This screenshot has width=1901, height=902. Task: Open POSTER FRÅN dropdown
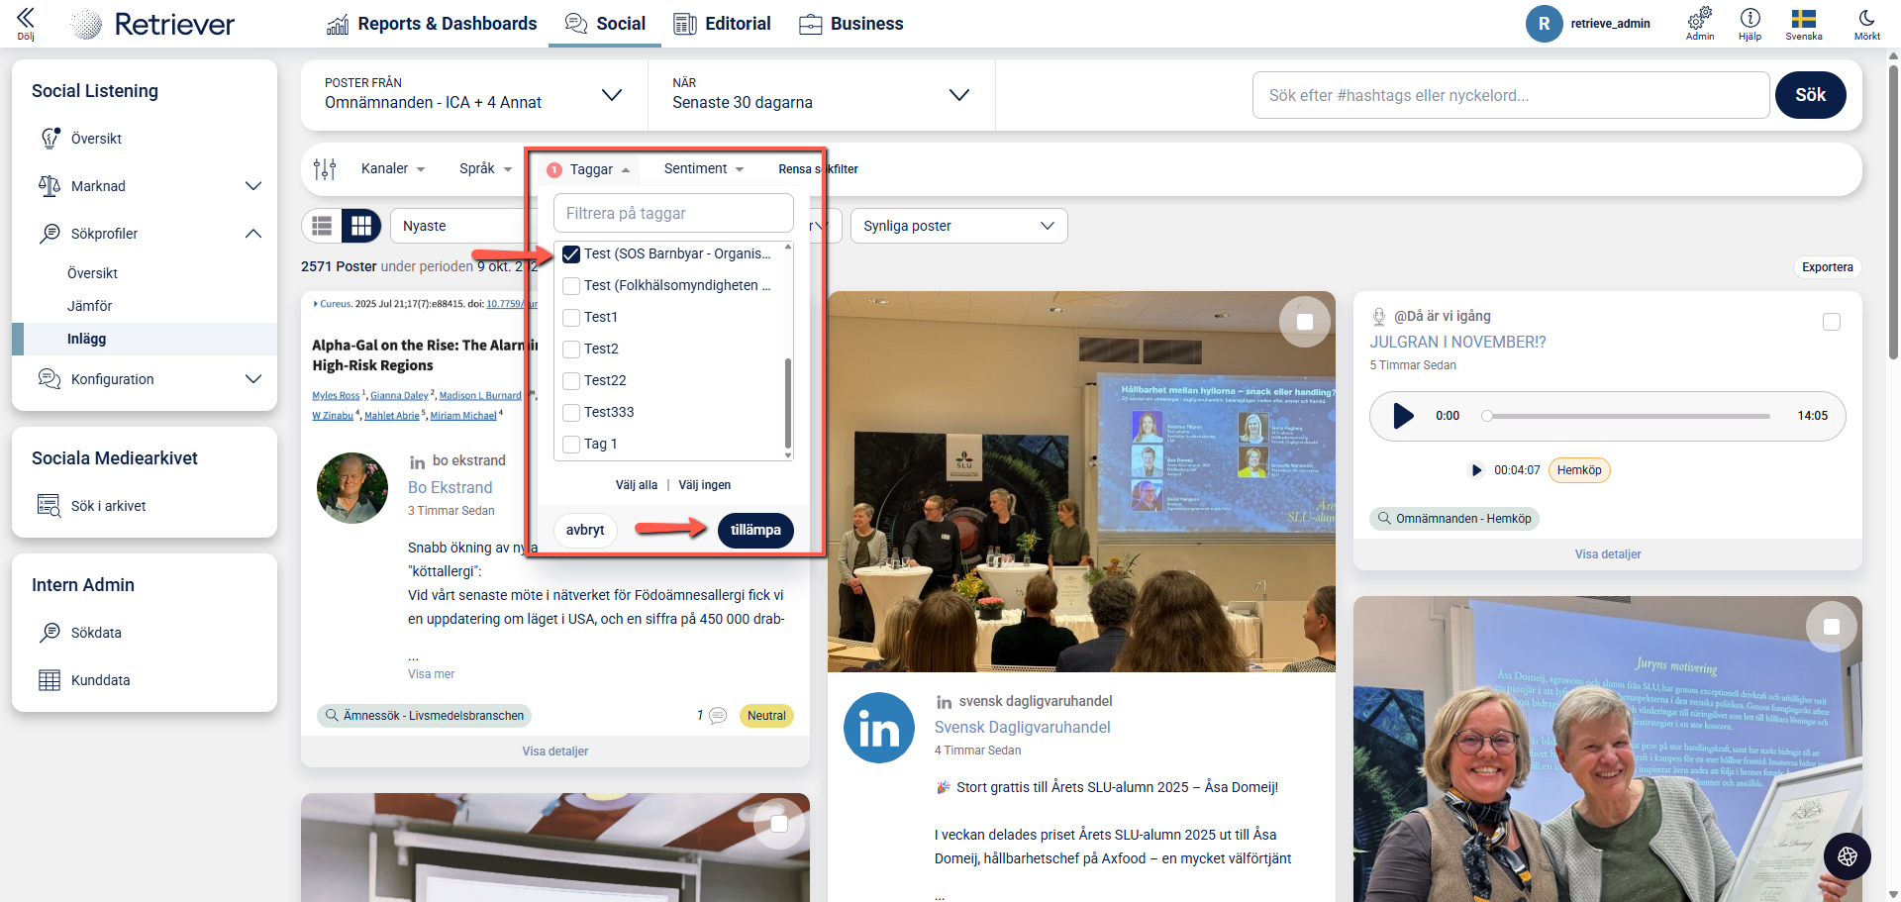coord(474,95)
